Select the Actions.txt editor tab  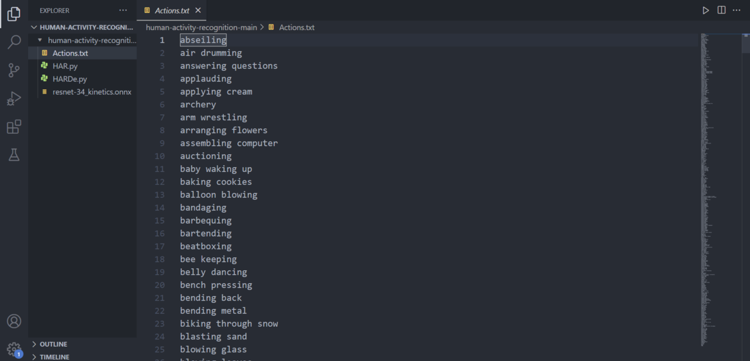tap(173, 10)
